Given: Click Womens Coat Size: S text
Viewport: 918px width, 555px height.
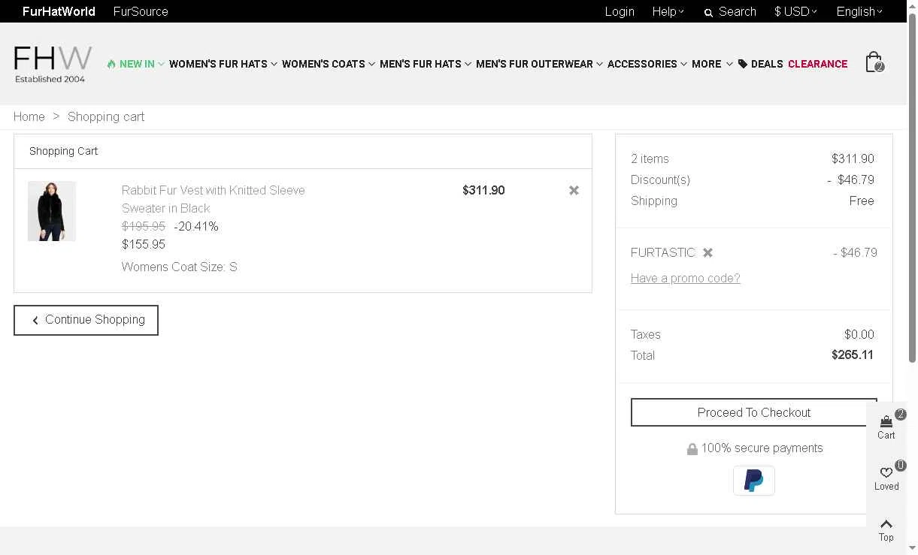Looking at the screenshot, I should pos(180,267).
